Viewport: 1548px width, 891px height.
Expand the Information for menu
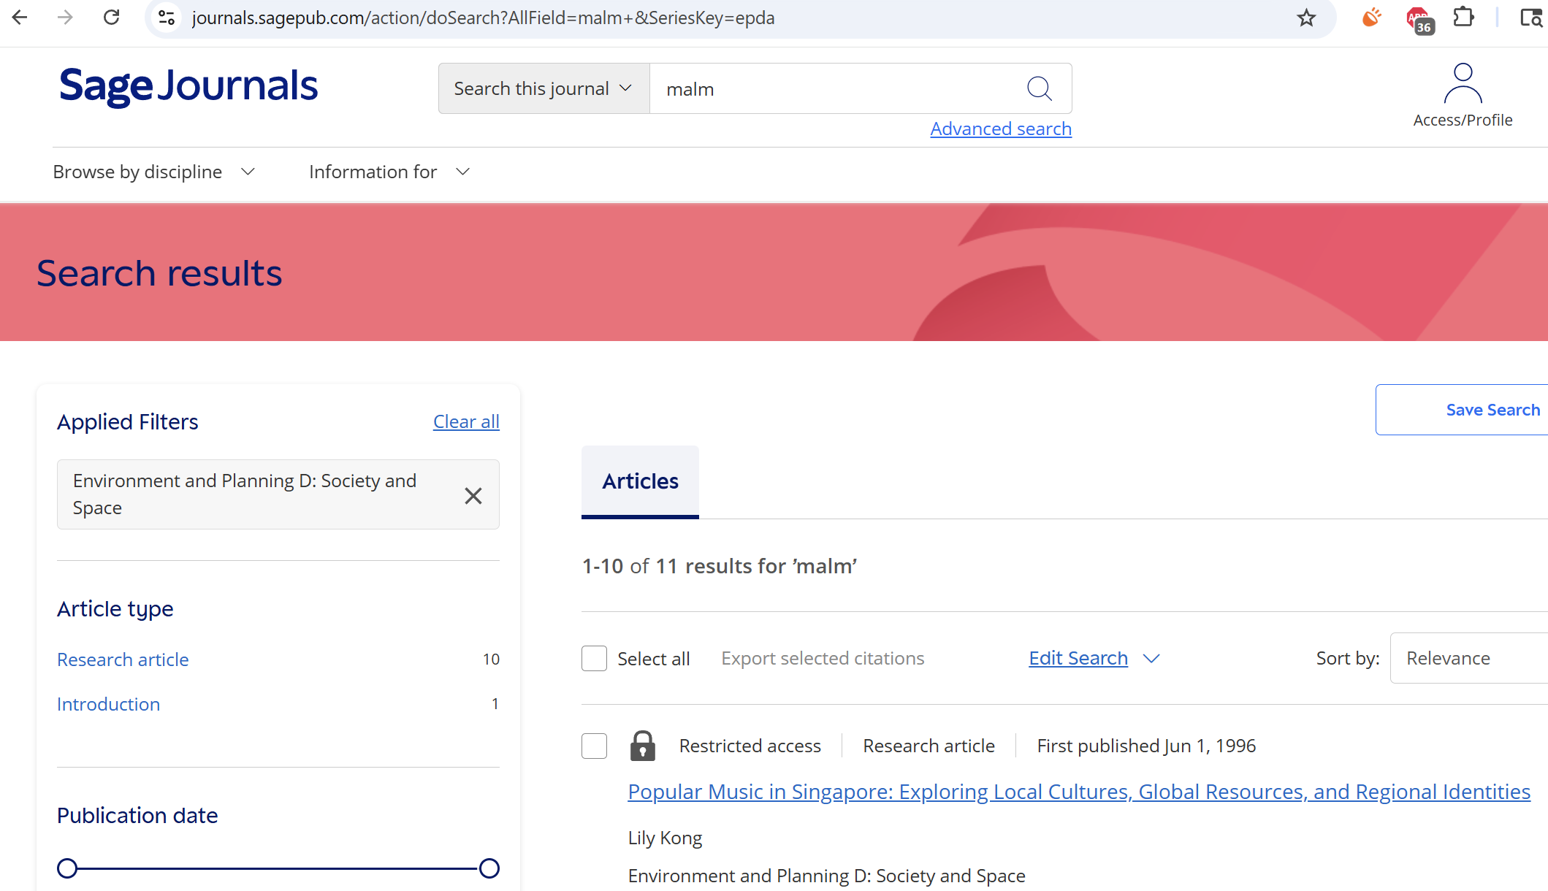(x=389, y=172)
